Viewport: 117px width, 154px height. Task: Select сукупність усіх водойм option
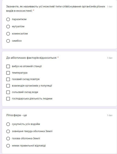[8, 124]
